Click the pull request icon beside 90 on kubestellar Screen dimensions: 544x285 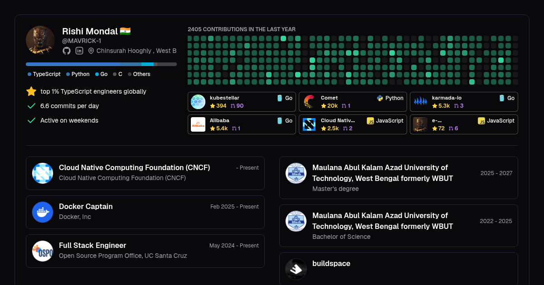coord(233,106)
